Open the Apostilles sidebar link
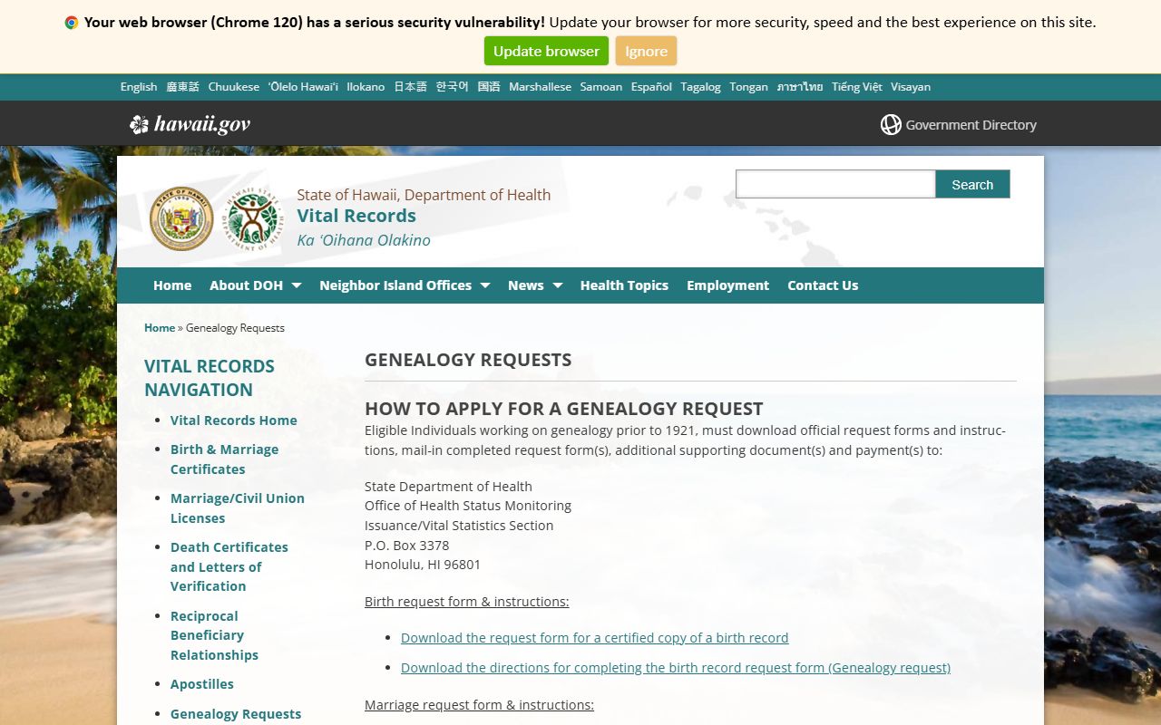 pos(202,684)
